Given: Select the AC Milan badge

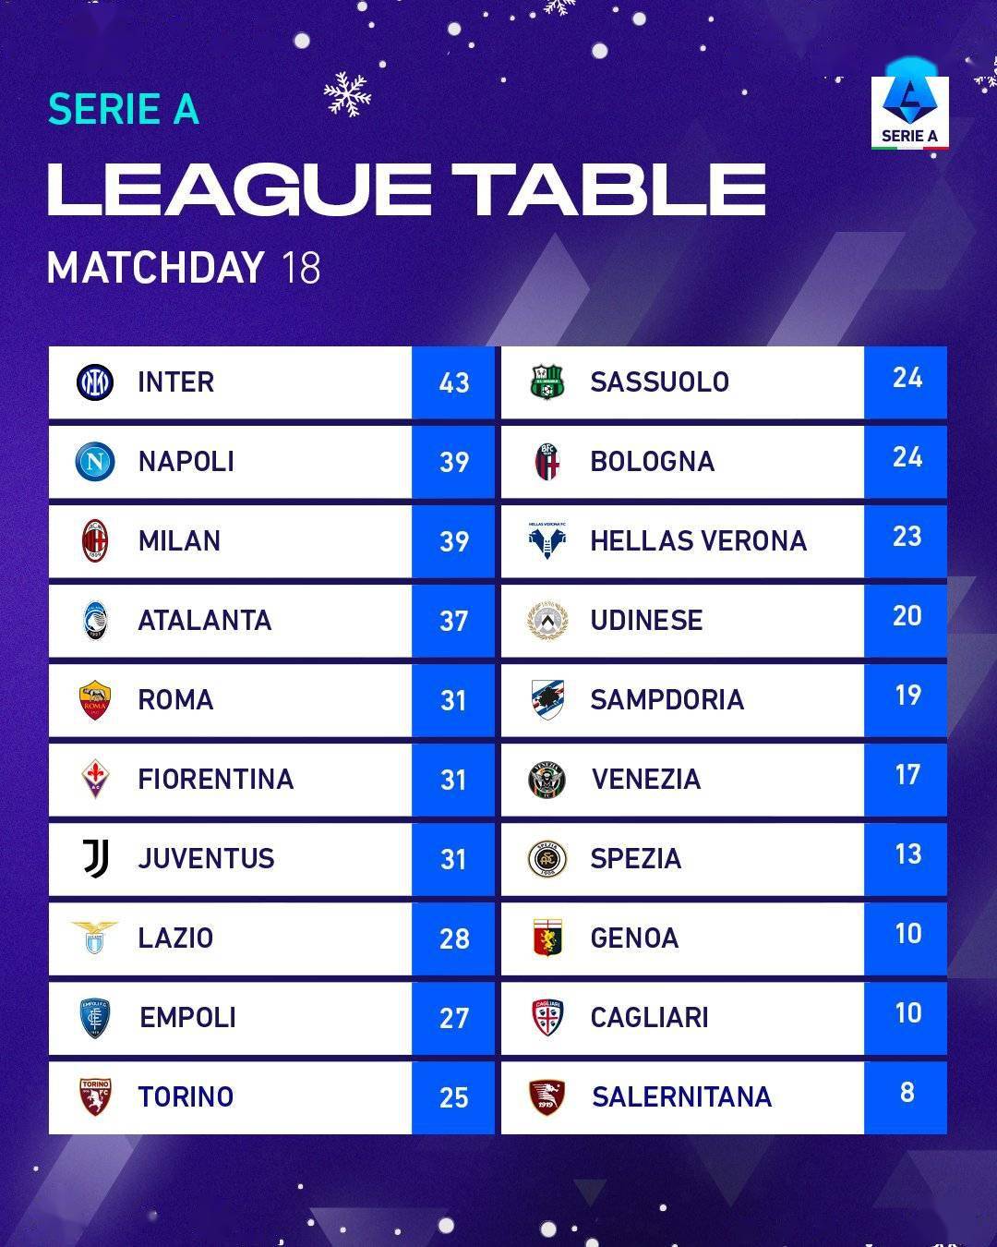Looking at the screenshot, I should tap(95, 540).
